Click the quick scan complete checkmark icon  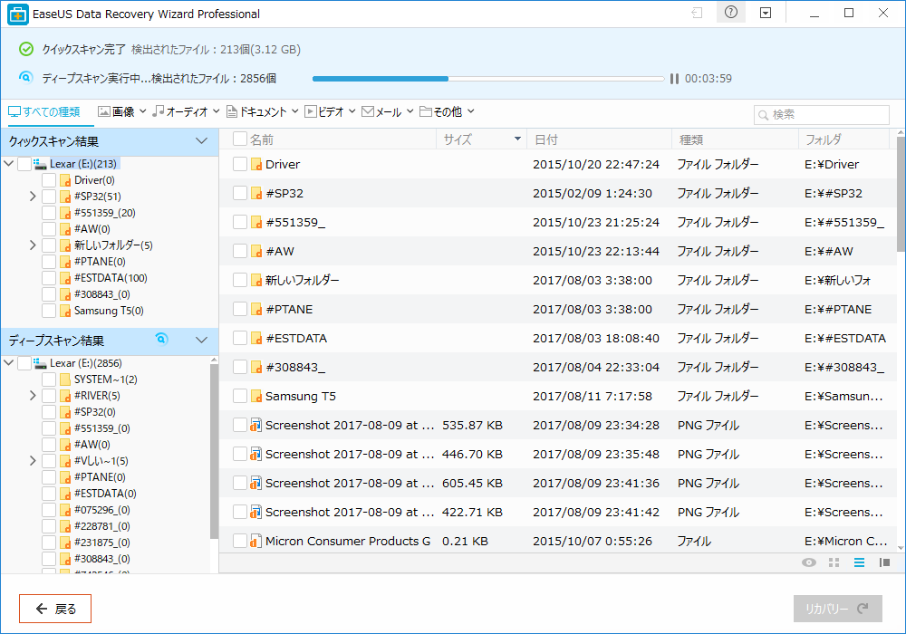coord(26,49)
